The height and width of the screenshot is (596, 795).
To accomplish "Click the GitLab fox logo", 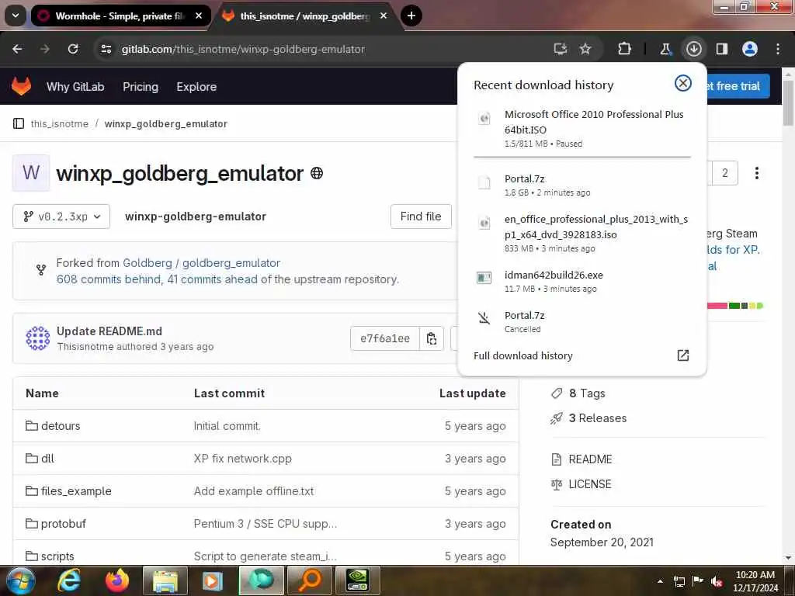I will pos(21,86).
